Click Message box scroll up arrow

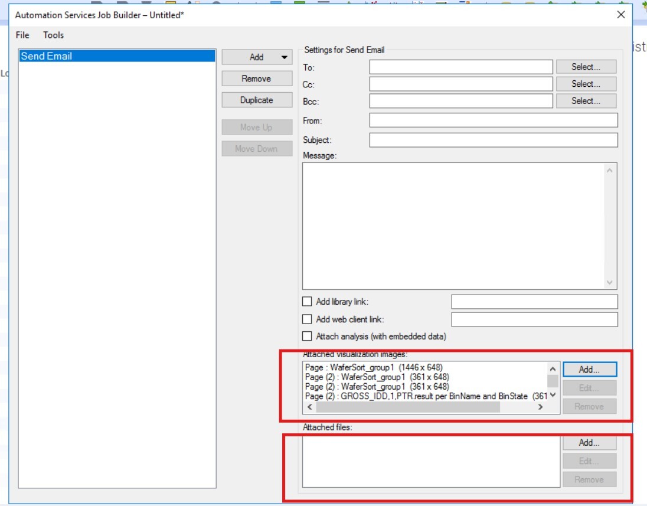tap(610, 170)
